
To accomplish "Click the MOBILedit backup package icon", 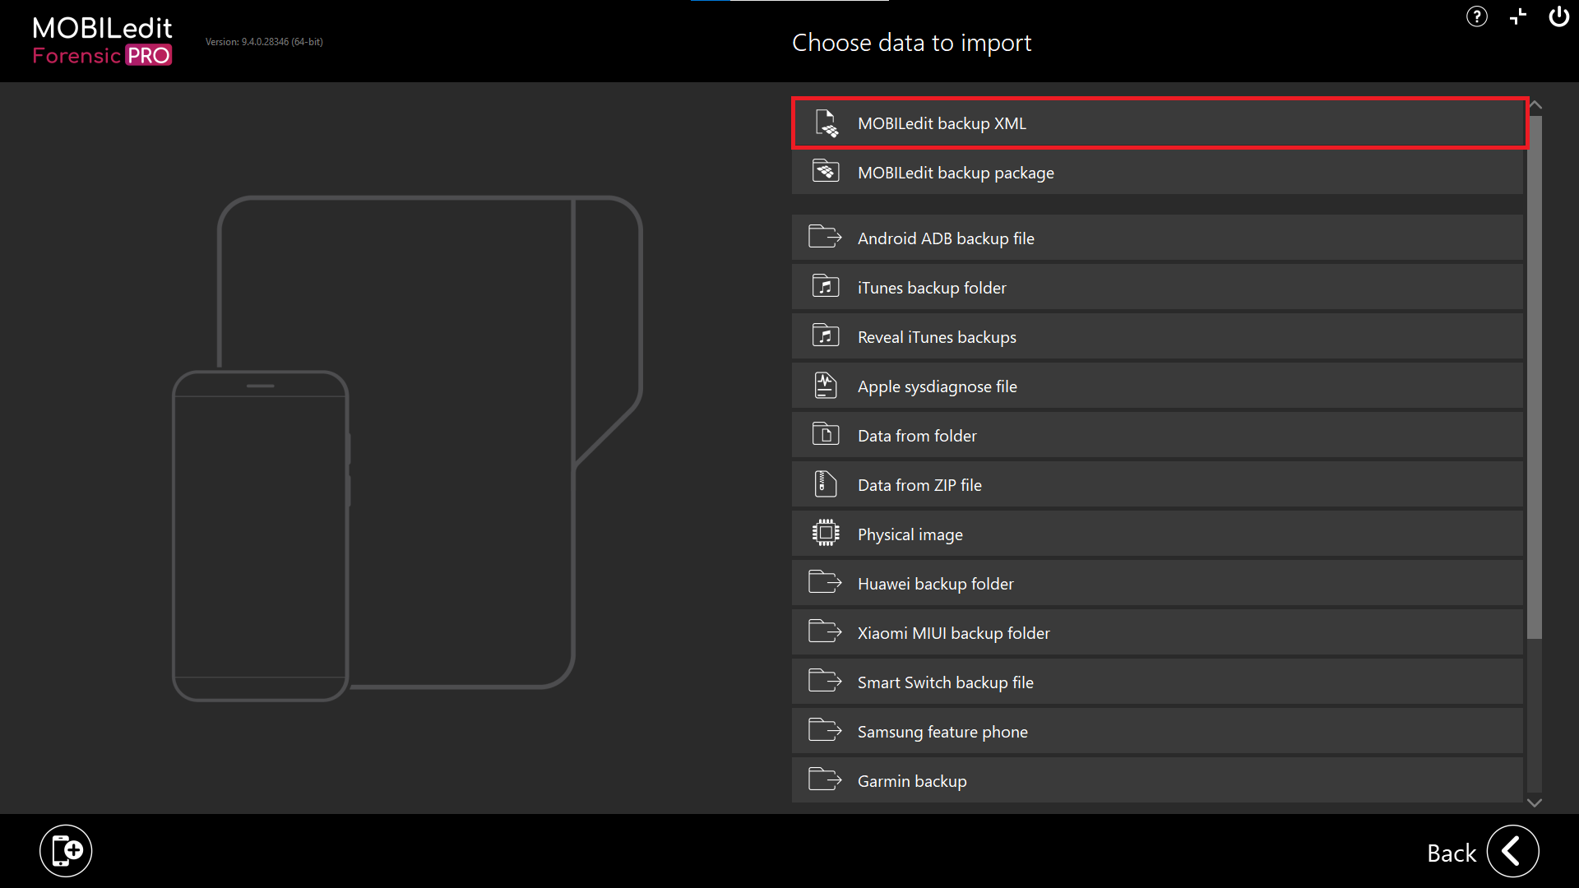I will [x=827, y=171].
